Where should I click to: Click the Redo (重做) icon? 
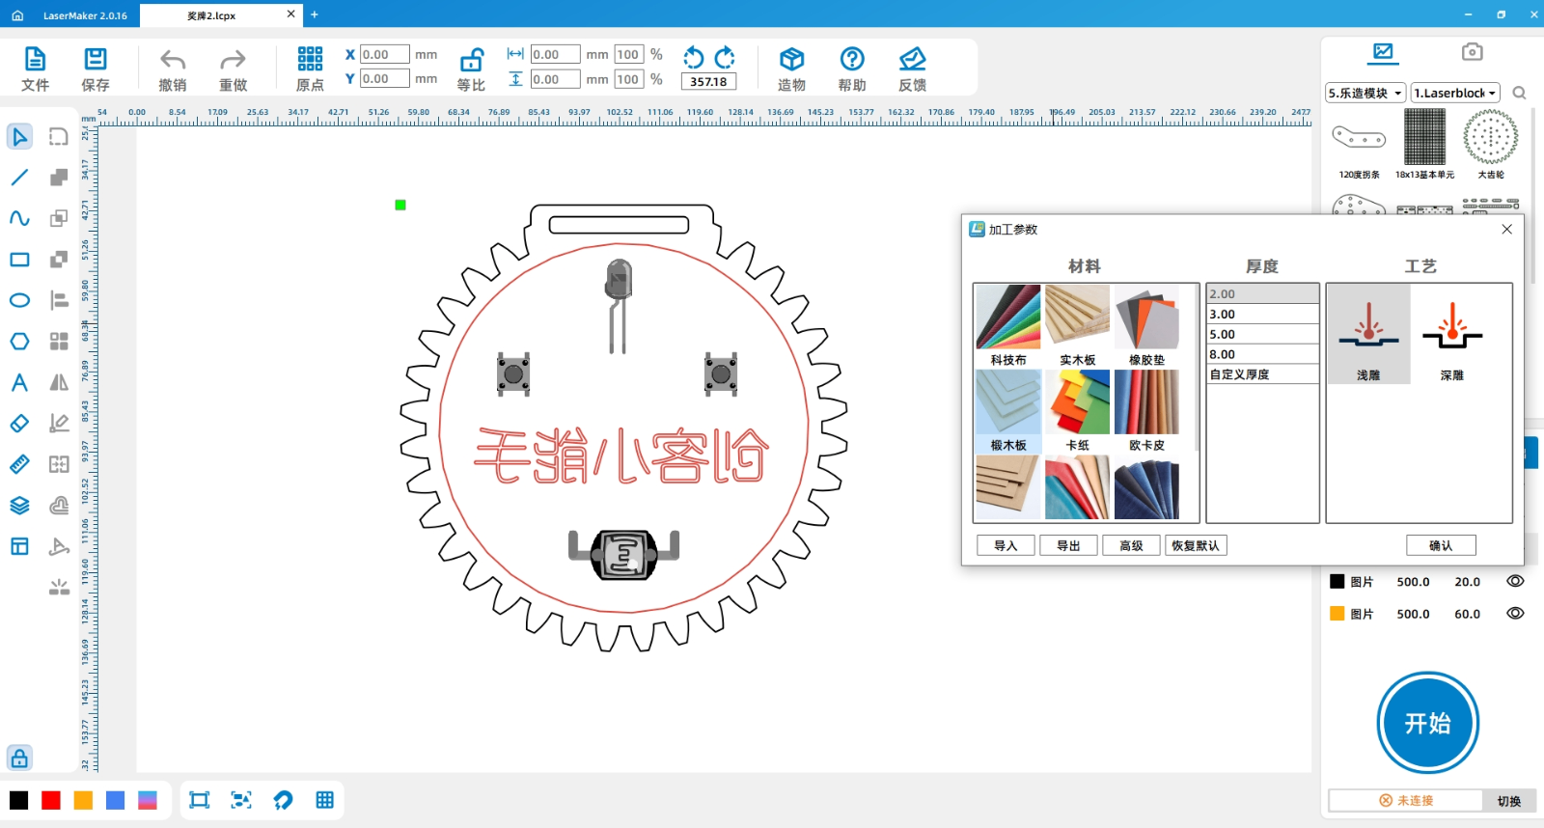233,61
